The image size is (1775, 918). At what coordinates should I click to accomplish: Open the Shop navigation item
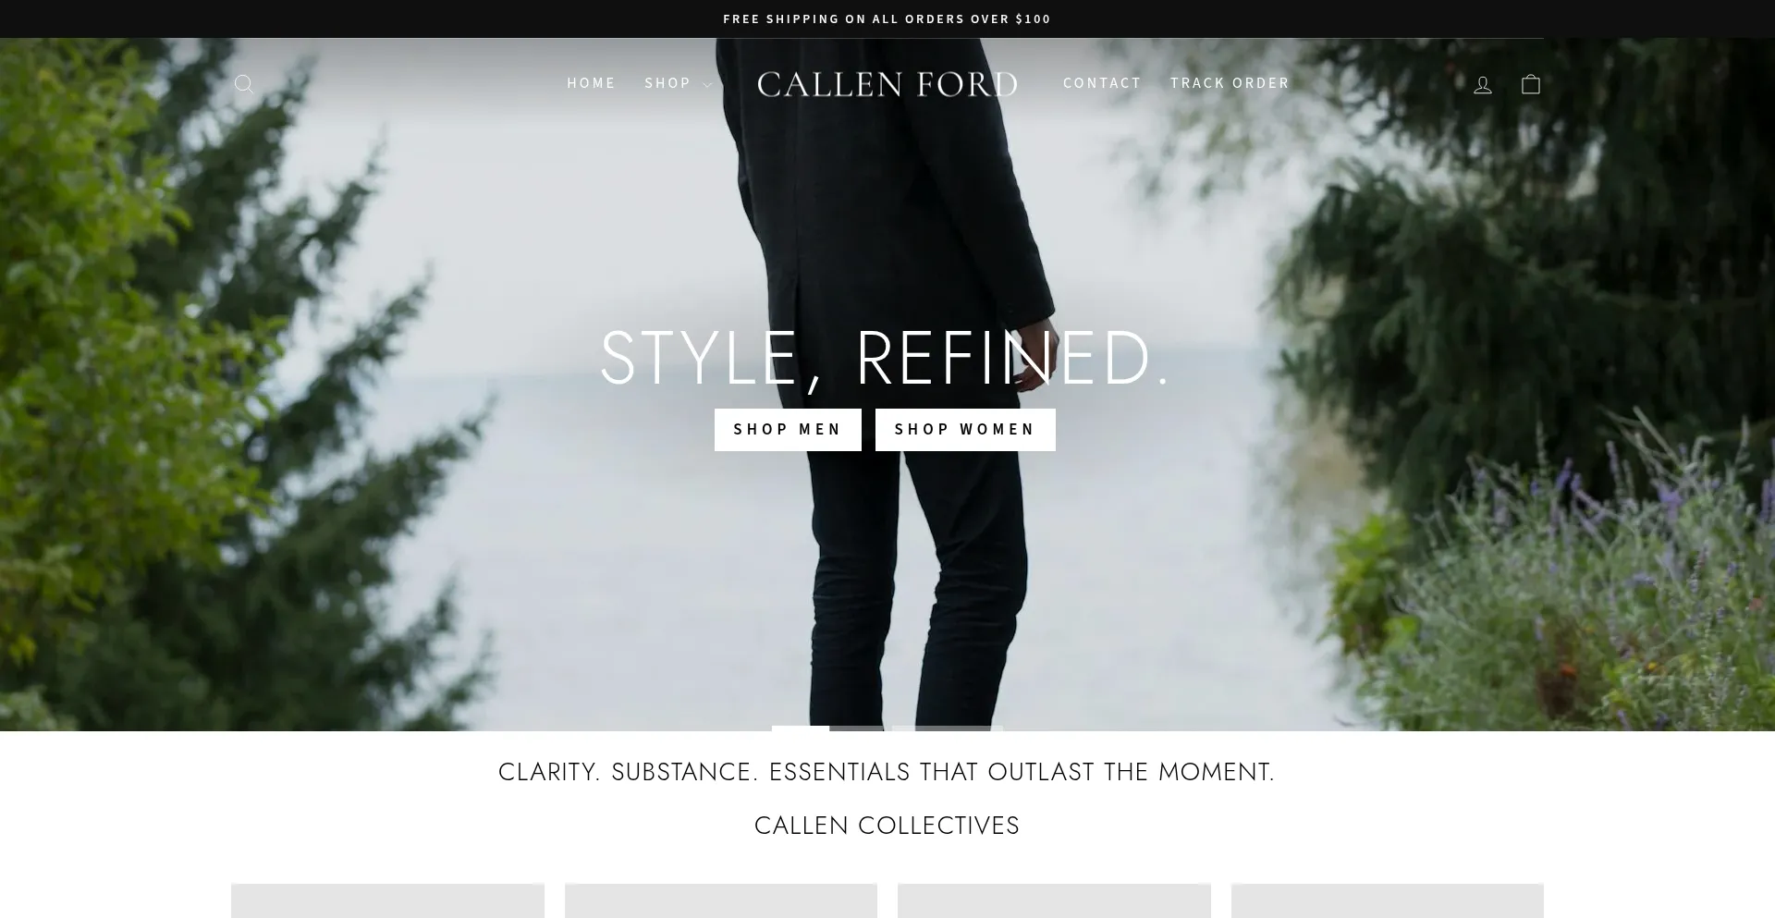point(667,83)
